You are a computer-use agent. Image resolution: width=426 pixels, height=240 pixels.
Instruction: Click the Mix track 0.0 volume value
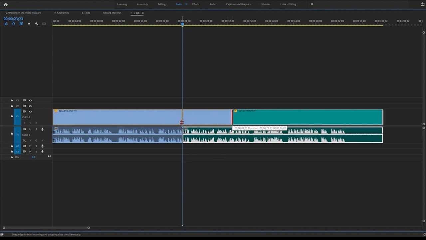pyautogui.click(x=33, y=157)
